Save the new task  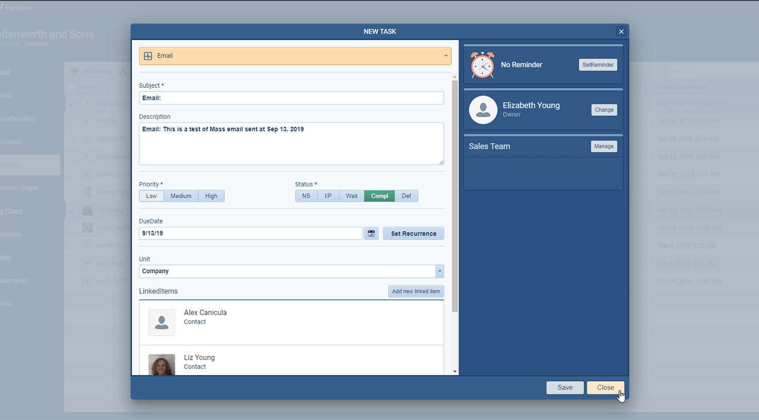pos(565,388)
